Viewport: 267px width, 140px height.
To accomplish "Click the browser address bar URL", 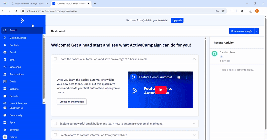I will pyautogui.click(x=52, y=11).
